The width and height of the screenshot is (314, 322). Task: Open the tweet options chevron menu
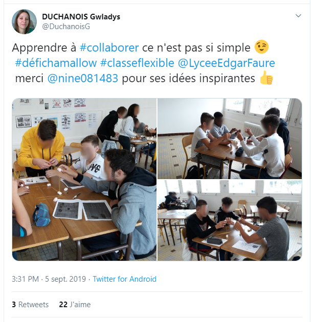coord(298,16)
